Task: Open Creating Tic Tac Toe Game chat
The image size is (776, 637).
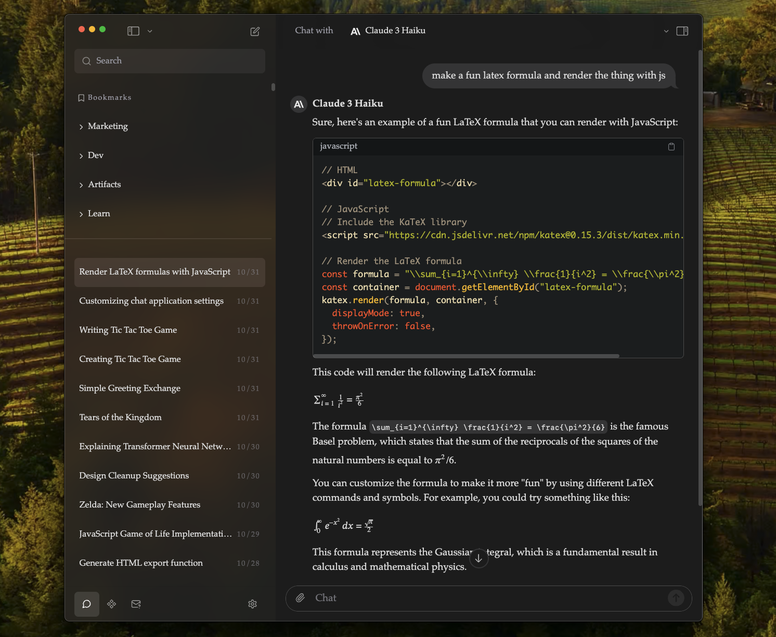Action: pyautogui.click(x=170, y=359)
